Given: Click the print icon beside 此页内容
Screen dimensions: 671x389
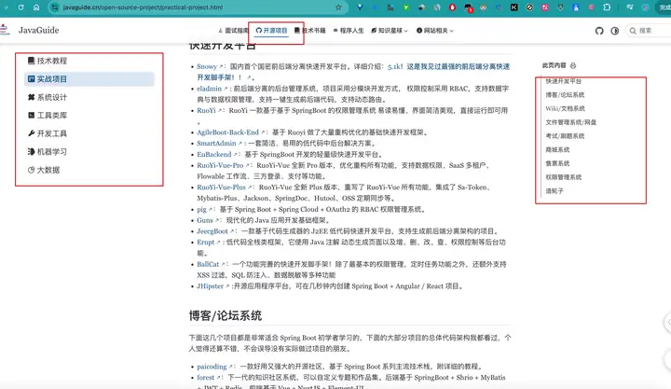Looking at the screenshot, I should pos(573,65).
